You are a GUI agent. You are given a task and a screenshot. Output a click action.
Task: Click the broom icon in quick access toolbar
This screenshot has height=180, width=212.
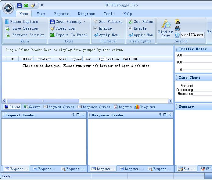tap(33, 5)
